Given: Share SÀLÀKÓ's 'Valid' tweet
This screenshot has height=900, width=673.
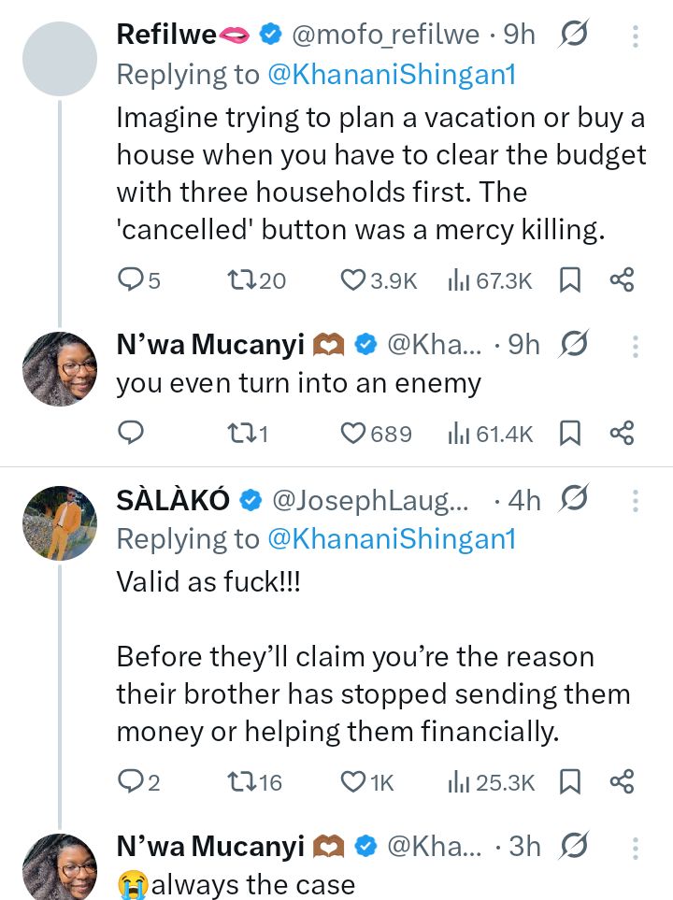Looking at the screenshot, I should (x=622, y=781).
